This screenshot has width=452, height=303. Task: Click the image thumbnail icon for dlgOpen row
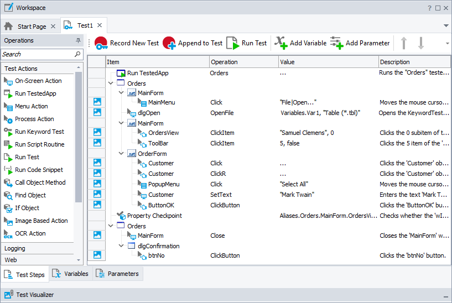coord(97,112)
